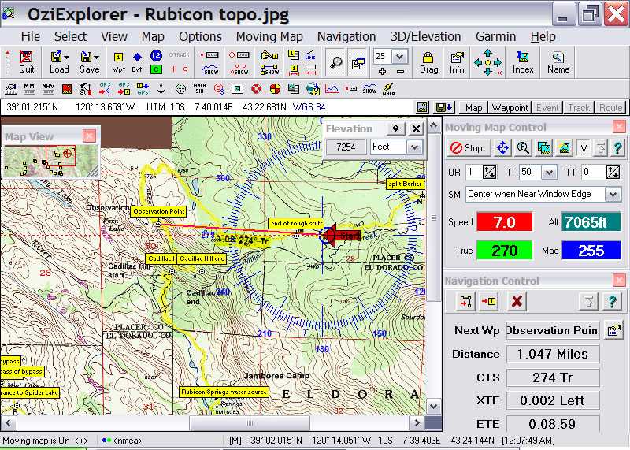630x450 pixels.
Task: Click the NAV navigation control icon
Action: 48,88
